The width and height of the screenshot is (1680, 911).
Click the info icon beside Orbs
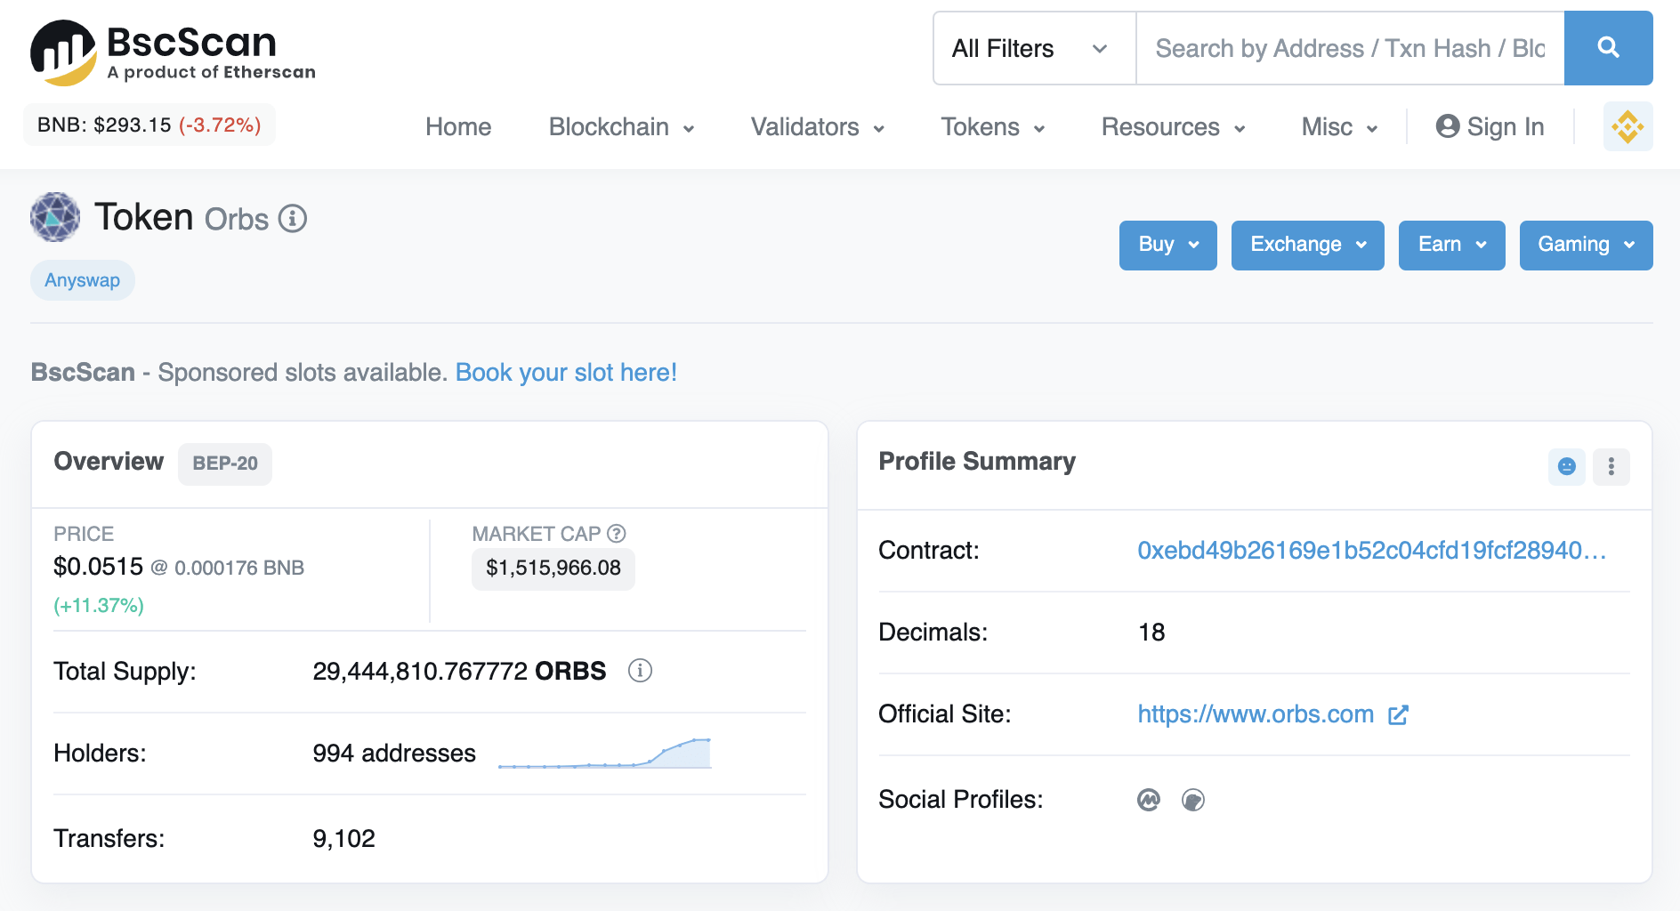293,219
